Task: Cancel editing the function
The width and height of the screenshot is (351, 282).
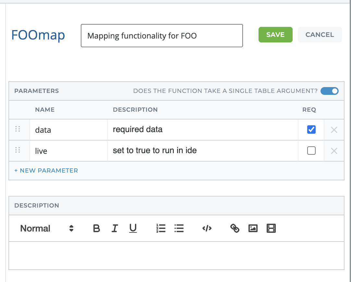Action: tap(320, 35)
